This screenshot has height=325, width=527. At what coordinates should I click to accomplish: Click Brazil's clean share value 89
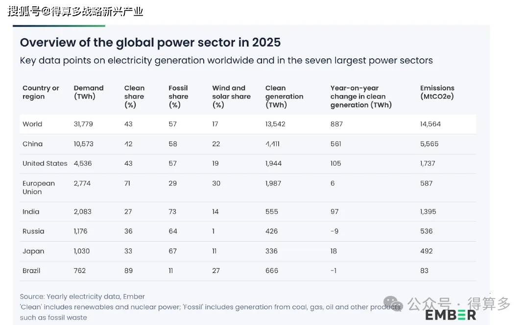tap(128, 271)
